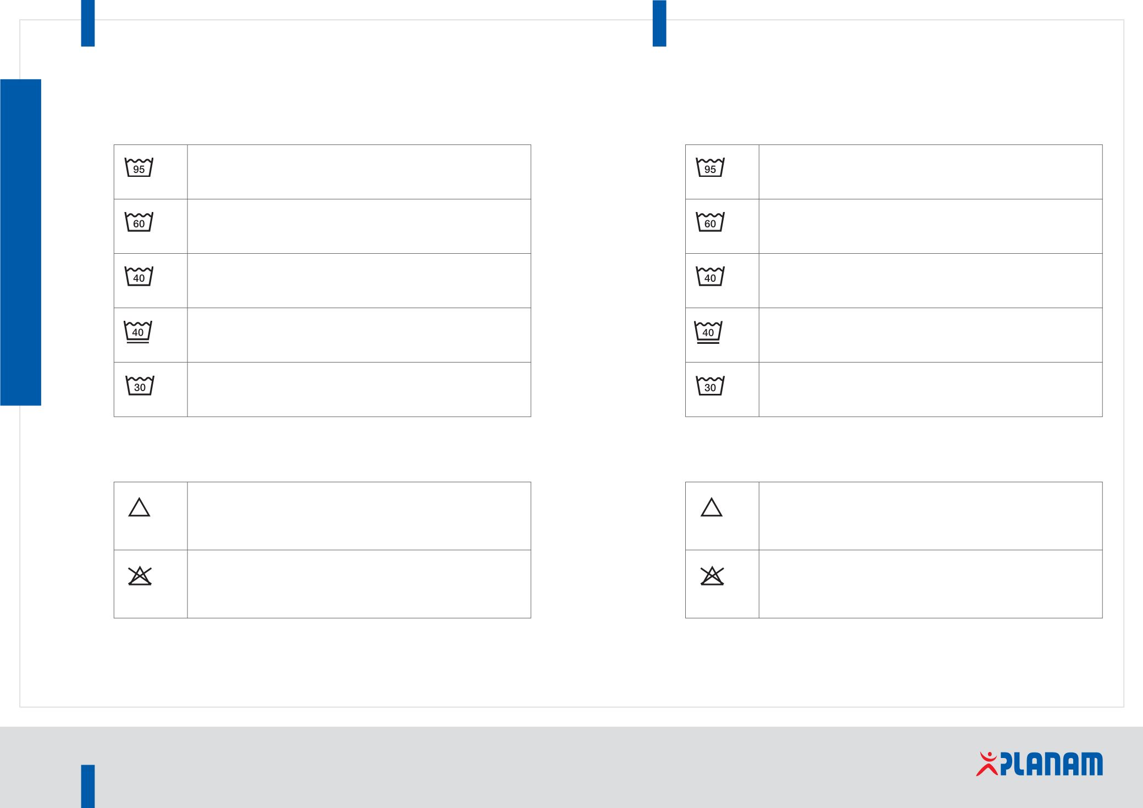The image size is (1143, 808).
Task: Select the bleach-allowed triangle icon, right table
Action: [712, 508]
